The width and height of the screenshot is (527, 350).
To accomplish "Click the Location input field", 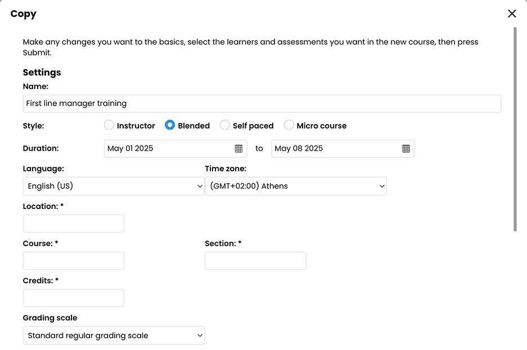I will pyautogui.click(x=73, y=224).
